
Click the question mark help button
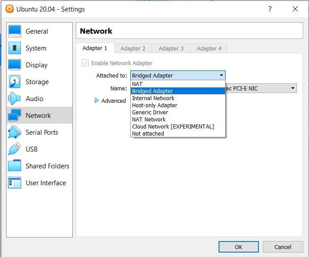click(x=270, y=9)
